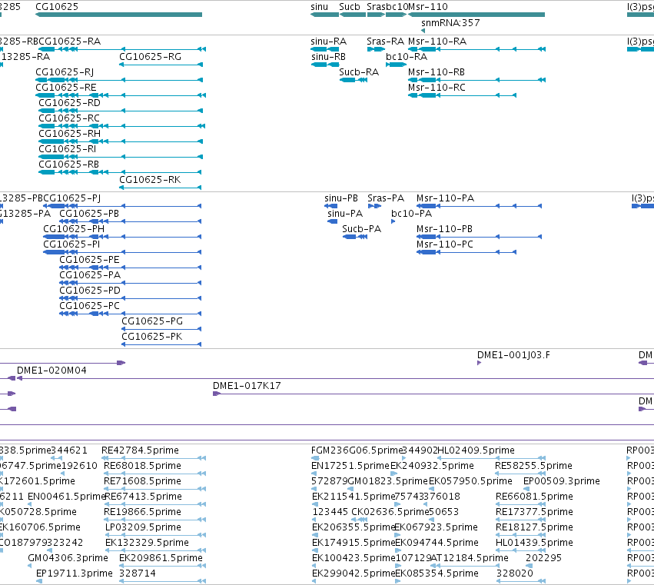Select protein CG10625-PG label

pos(152,321)
